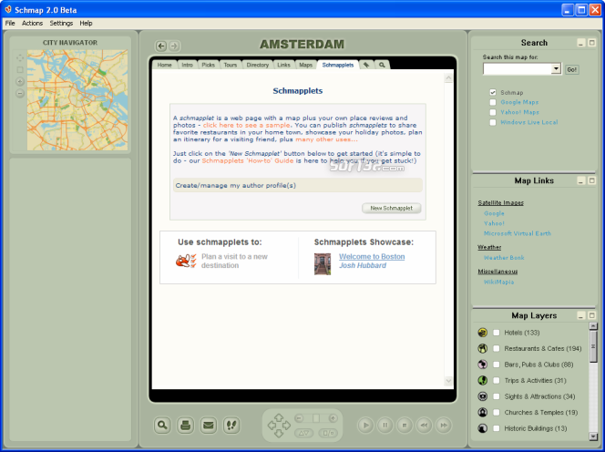Open the Microsoft Virtual Earth link
The width and height of the screenshot is (605, 452).
[x=518, y=233]
